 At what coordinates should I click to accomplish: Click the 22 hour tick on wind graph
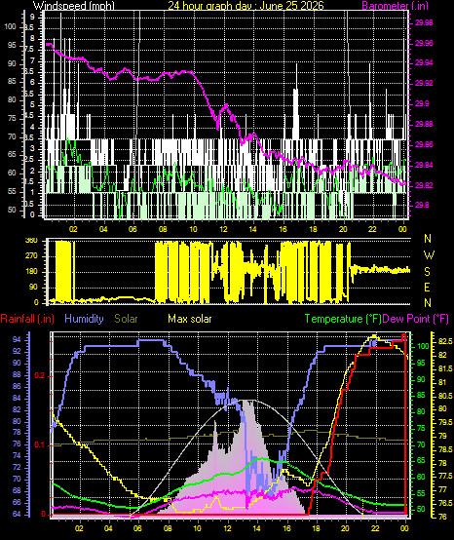click(372, 229)
